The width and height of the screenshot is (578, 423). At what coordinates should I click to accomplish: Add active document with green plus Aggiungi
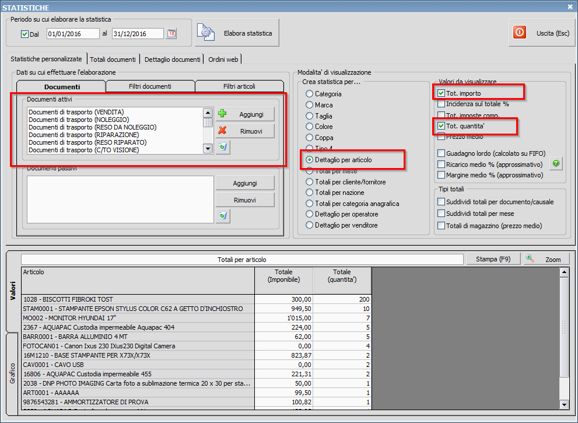click(245, 114)
